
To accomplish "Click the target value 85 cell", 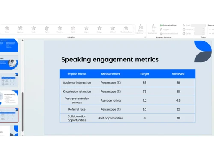I will (144, 83).
